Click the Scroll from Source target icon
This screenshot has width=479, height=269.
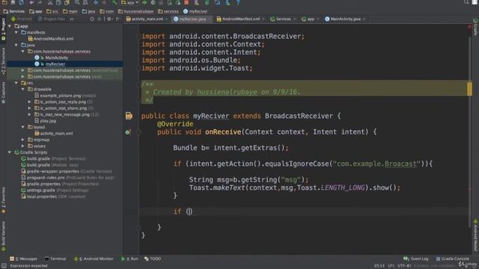[92, 19]
